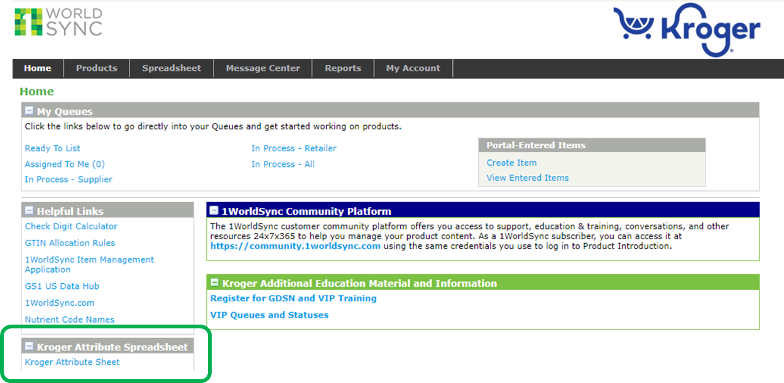The width and height of the screenshot is (784, 383).
Task: Open Register for GDSN and VIP Training
Action: [x=294, y=298]
